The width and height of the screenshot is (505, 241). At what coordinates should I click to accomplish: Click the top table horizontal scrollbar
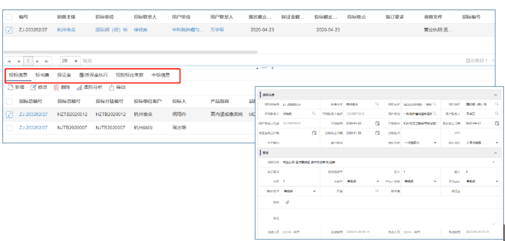pos(131,52)
